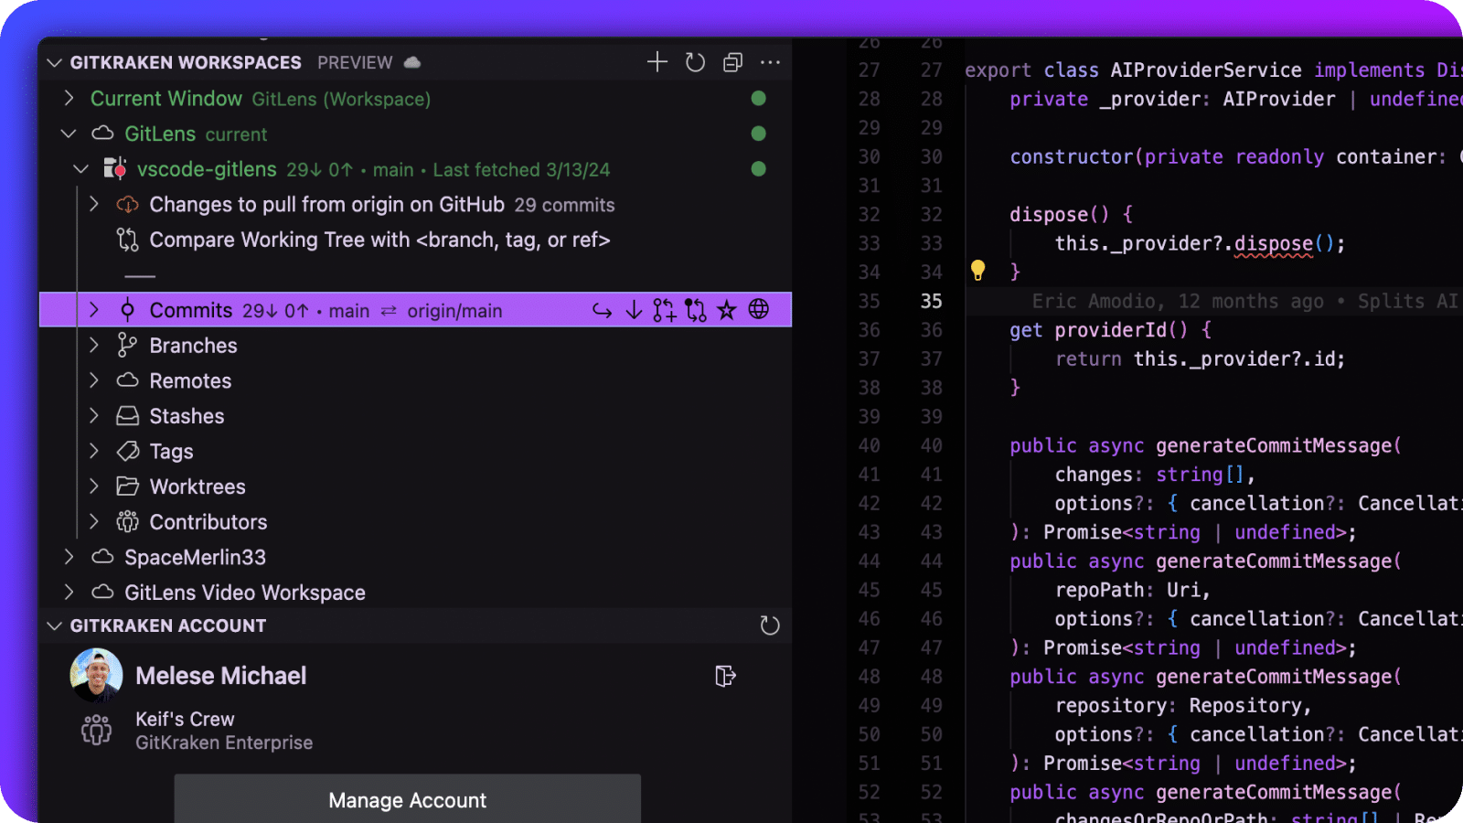
Task: Sign out using the account icon next to Melese Michael
Action: 726,676
